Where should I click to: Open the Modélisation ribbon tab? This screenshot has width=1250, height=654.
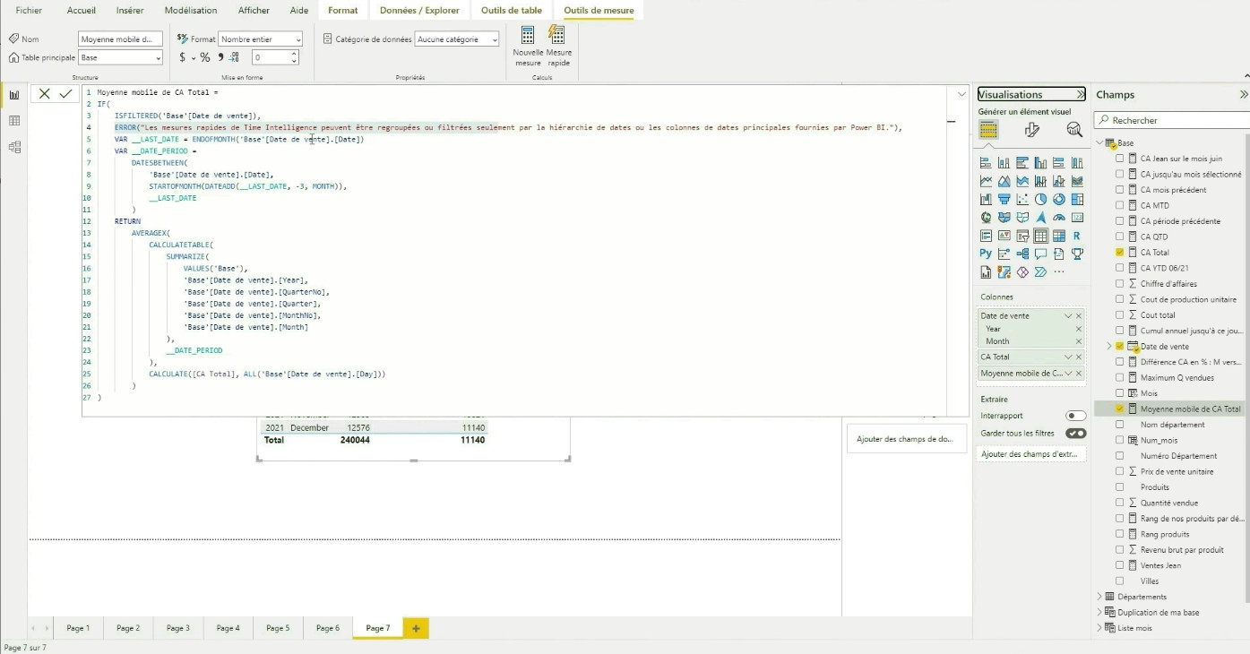(x=190, y=11)
